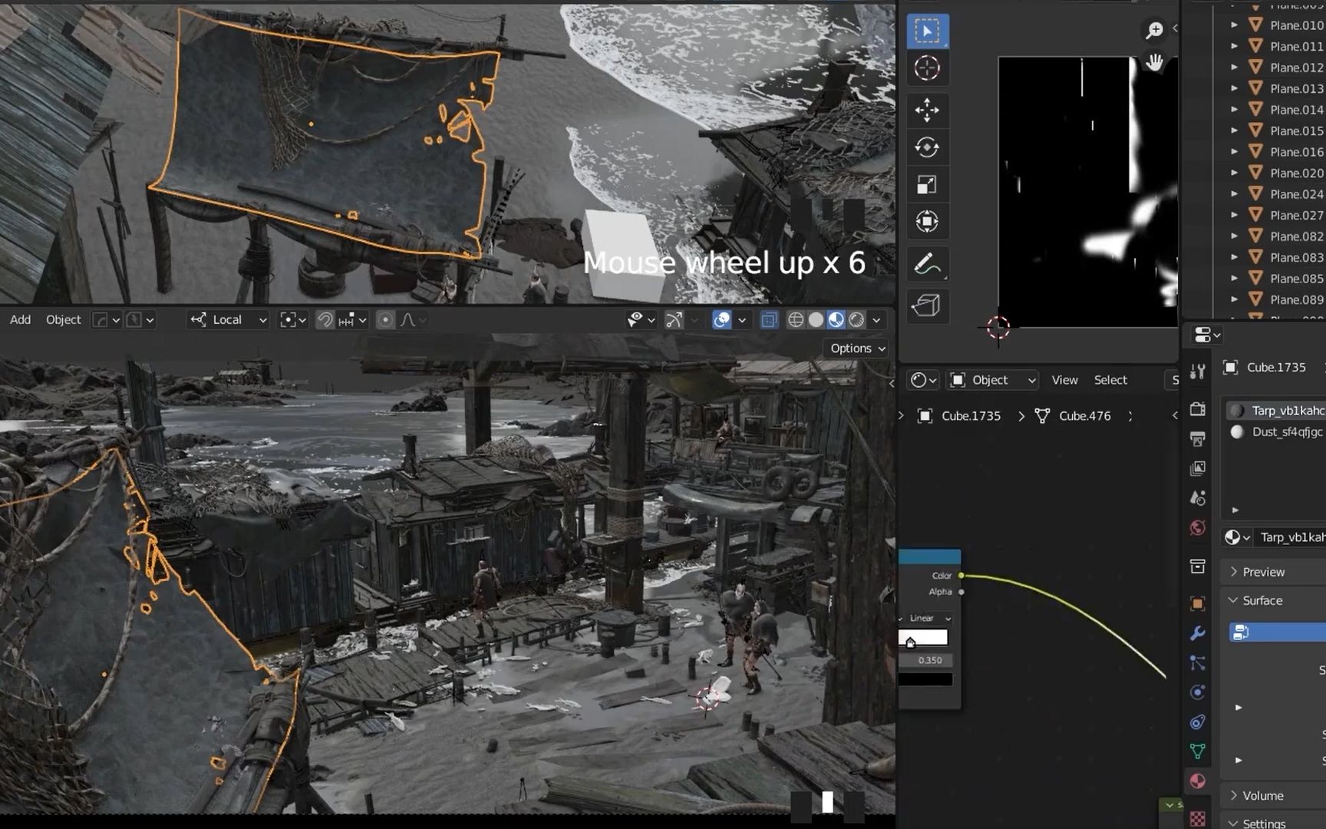Choose the Move tool
This screenshot has height=829, width=1326.
tap(927, 111)
